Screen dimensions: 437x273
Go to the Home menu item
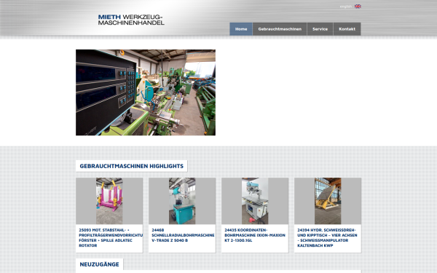click(x=241, y=29)
